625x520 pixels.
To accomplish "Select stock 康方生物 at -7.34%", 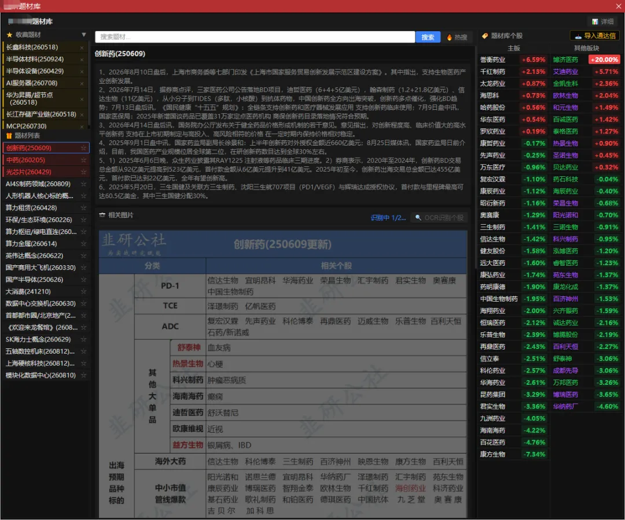I will pyautogui.click(x=513, y=454).
